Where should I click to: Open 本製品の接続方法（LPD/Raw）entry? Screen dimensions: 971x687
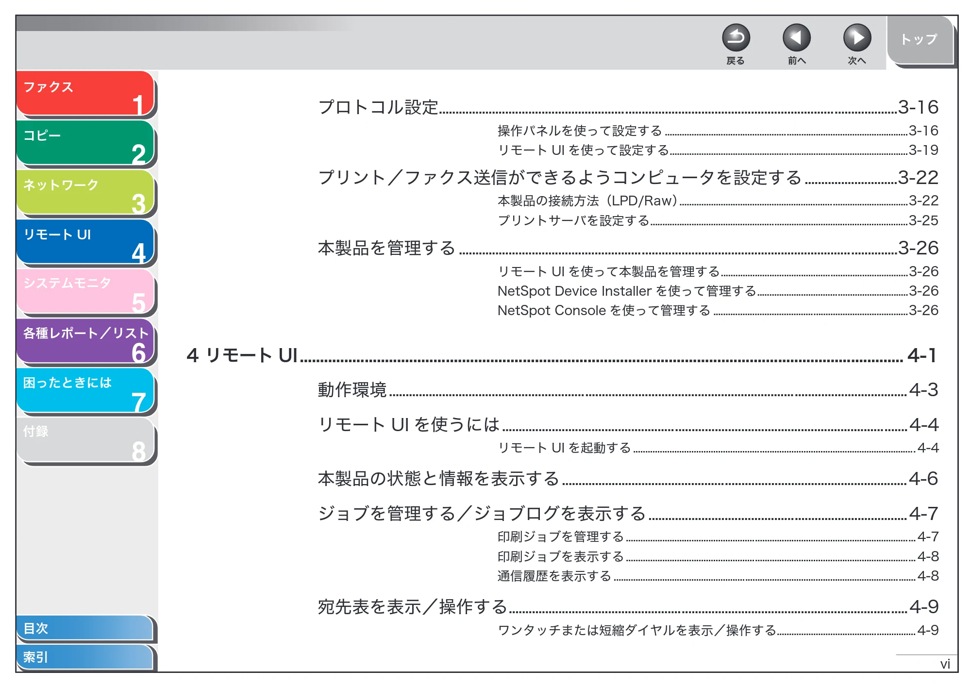coord(718,201)
